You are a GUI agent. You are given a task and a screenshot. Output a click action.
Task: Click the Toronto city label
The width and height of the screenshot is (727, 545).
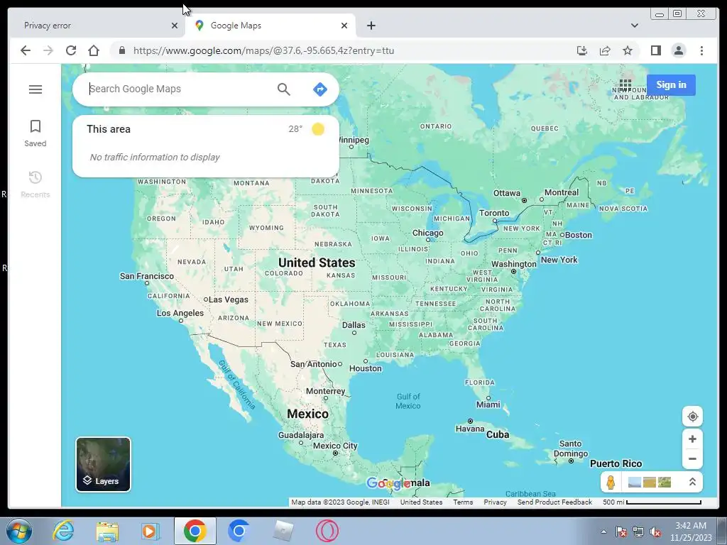494,213
